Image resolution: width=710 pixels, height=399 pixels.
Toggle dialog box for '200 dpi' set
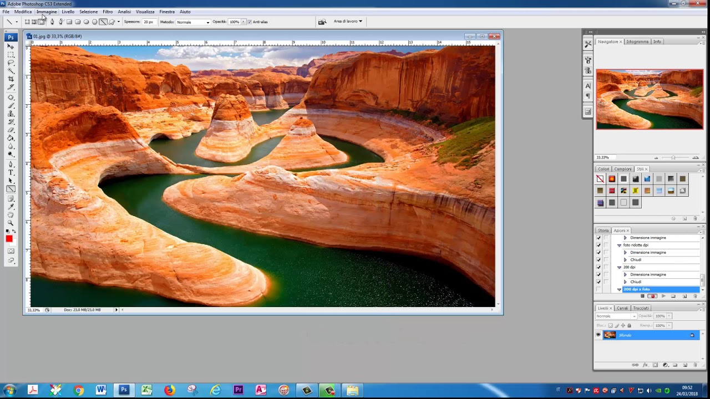(606, 267)
